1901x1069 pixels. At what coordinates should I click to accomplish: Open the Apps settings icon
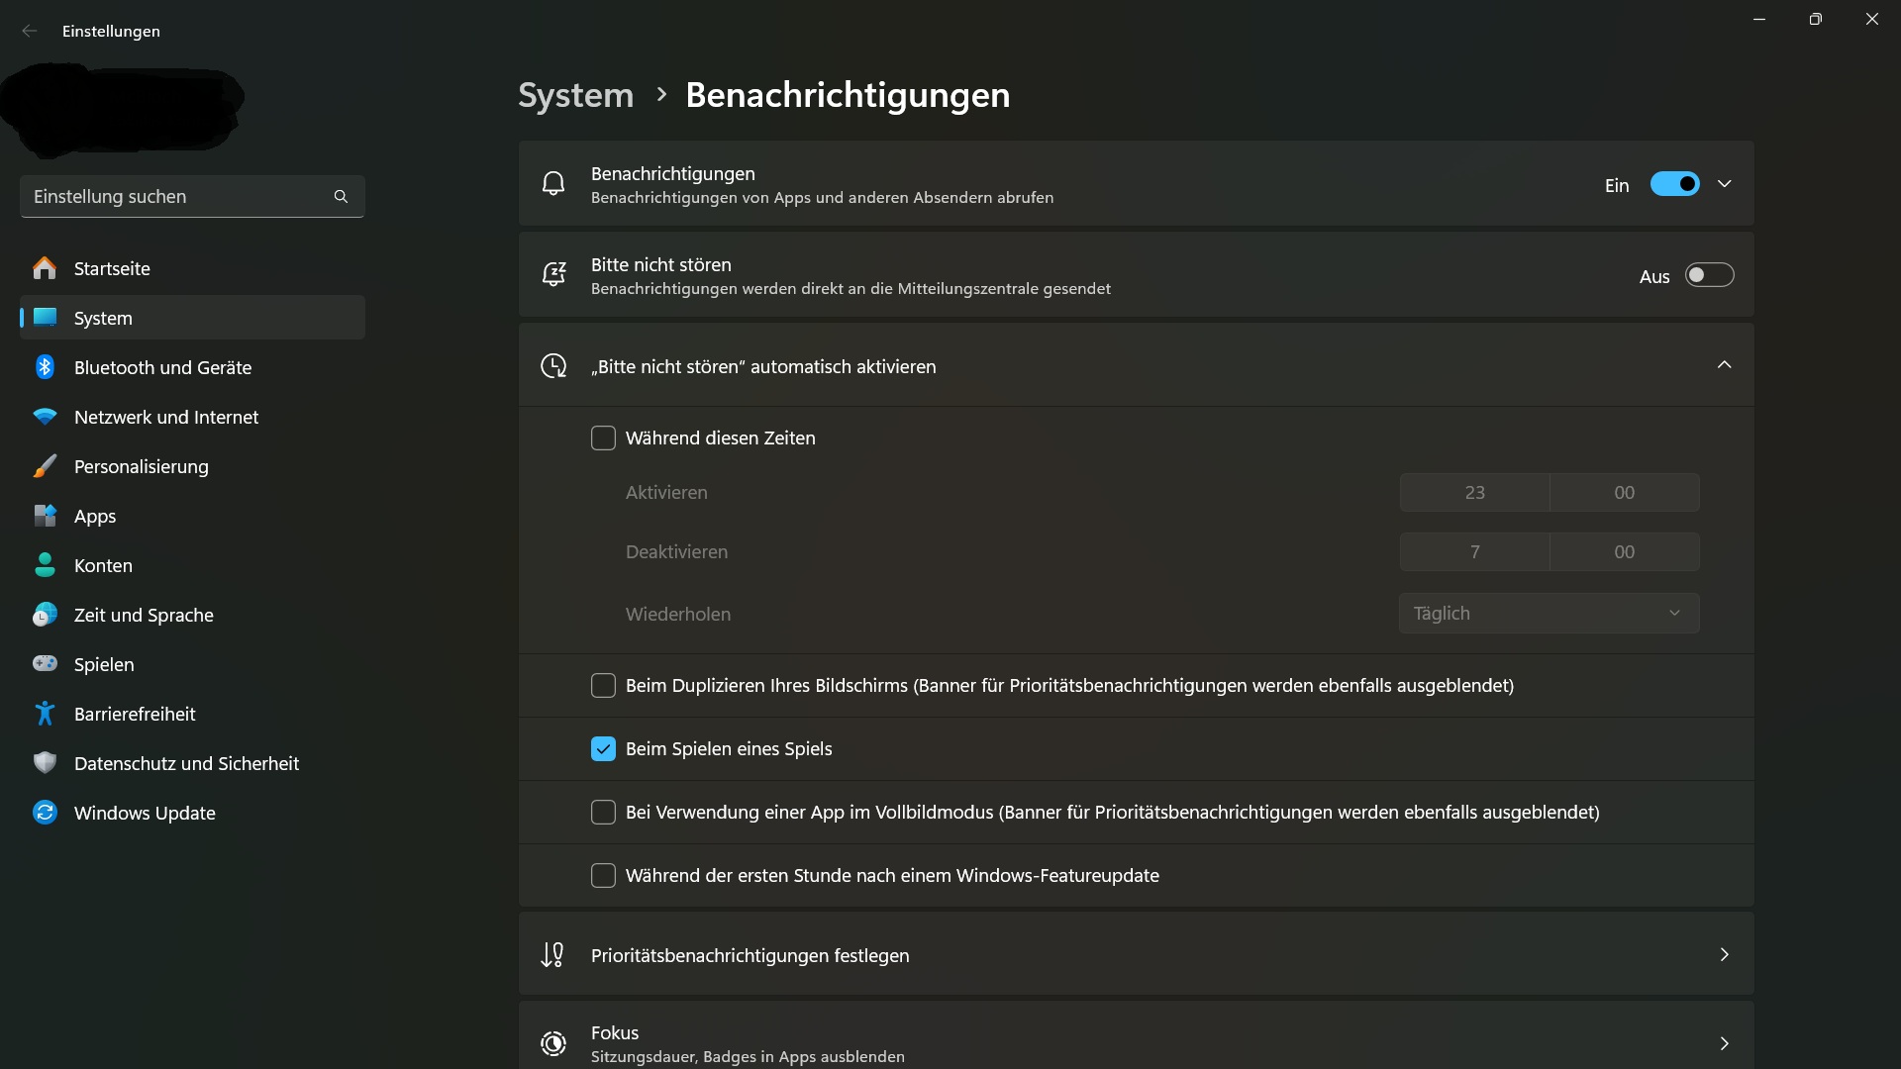click(x=45, y=516)
